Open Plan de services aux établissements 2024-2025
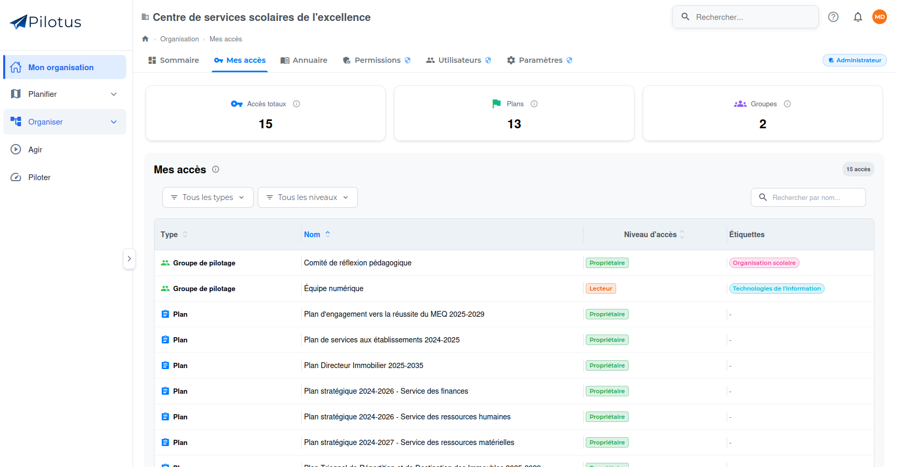 [382, 340]
